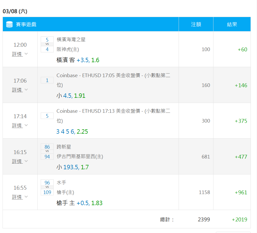Open the 詳情 link under 17:06
The image size is (257, 233).
click(17, 90)
